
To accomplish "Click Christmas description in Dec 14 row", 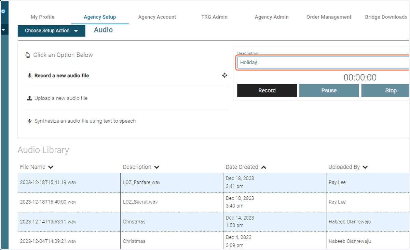I will (134, 222).
